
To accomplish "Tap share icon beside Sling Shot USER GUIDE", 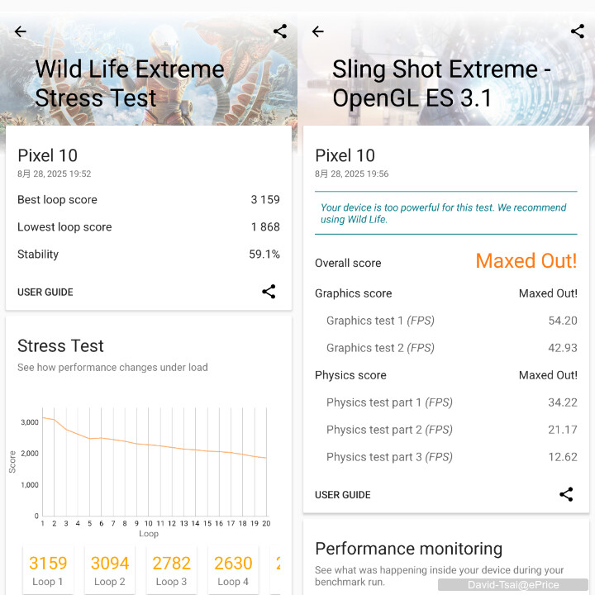I will pos(567,494).
